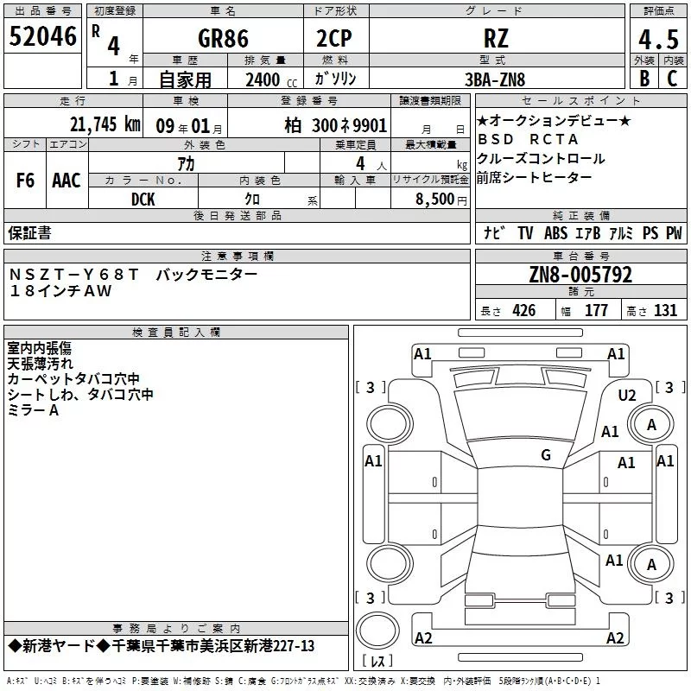This screenshot has width=691, height=691.
Task: Select the BSD RCTA sales point line
Action: click(528, 139)
